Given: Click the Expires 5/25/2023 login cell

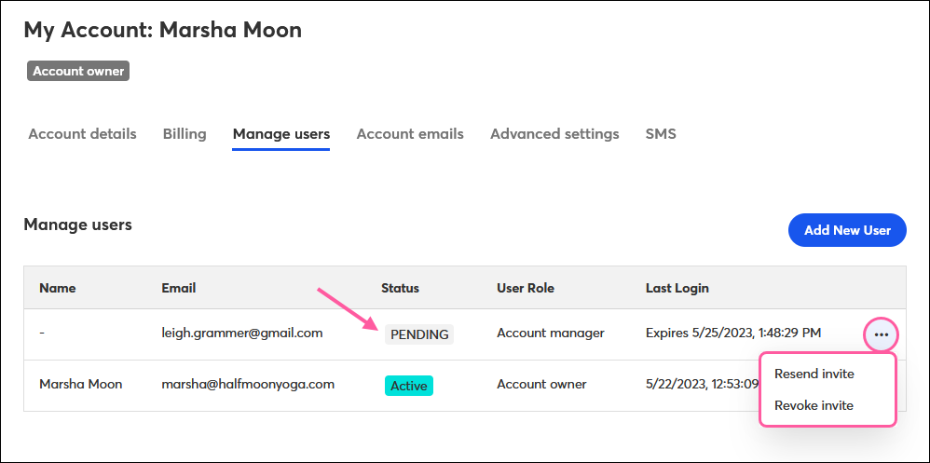Looking at the screenshot, I should 733,334.
